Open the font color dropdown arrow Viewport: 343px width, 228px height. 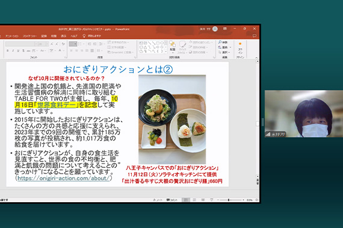(63, 50)
